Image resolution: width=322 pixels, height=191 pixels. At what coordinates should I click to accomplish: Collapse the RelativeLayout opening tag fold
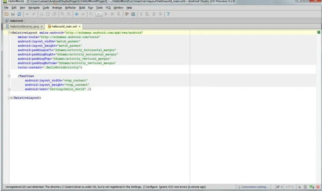9,33
